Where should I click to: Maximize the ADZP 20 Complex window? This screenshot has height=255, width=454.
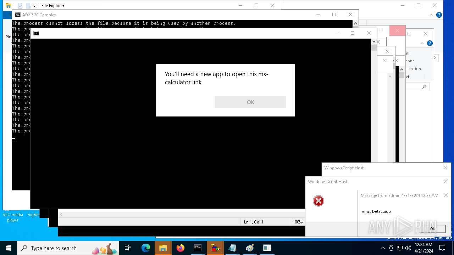334,15
